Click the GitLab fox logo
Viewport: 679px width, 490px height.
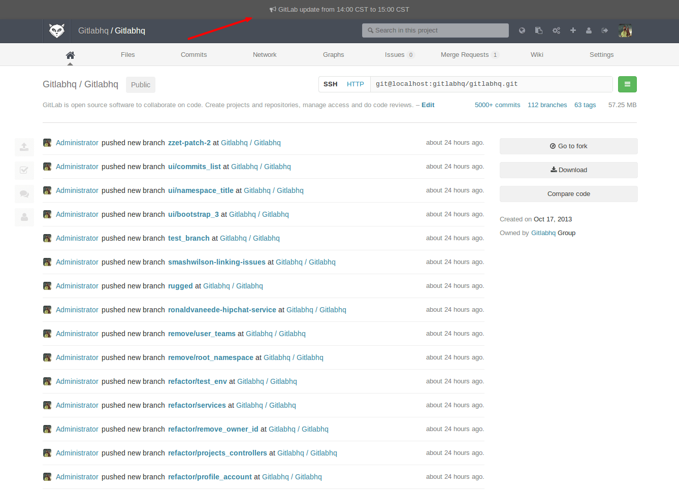coord(57,31)
